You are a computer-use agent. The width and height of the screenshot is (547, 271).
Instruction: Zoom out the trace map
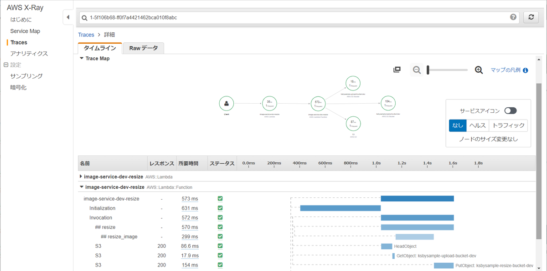(x=417, y=70)
